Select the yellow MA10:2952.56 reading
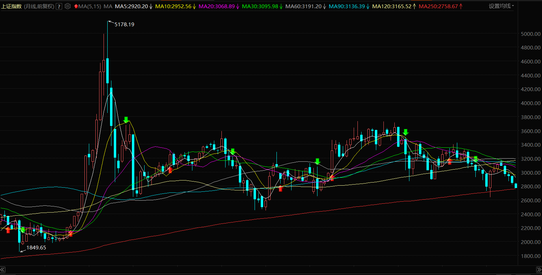The height and width of the screenshot is (275, 542). click(173, 6)
